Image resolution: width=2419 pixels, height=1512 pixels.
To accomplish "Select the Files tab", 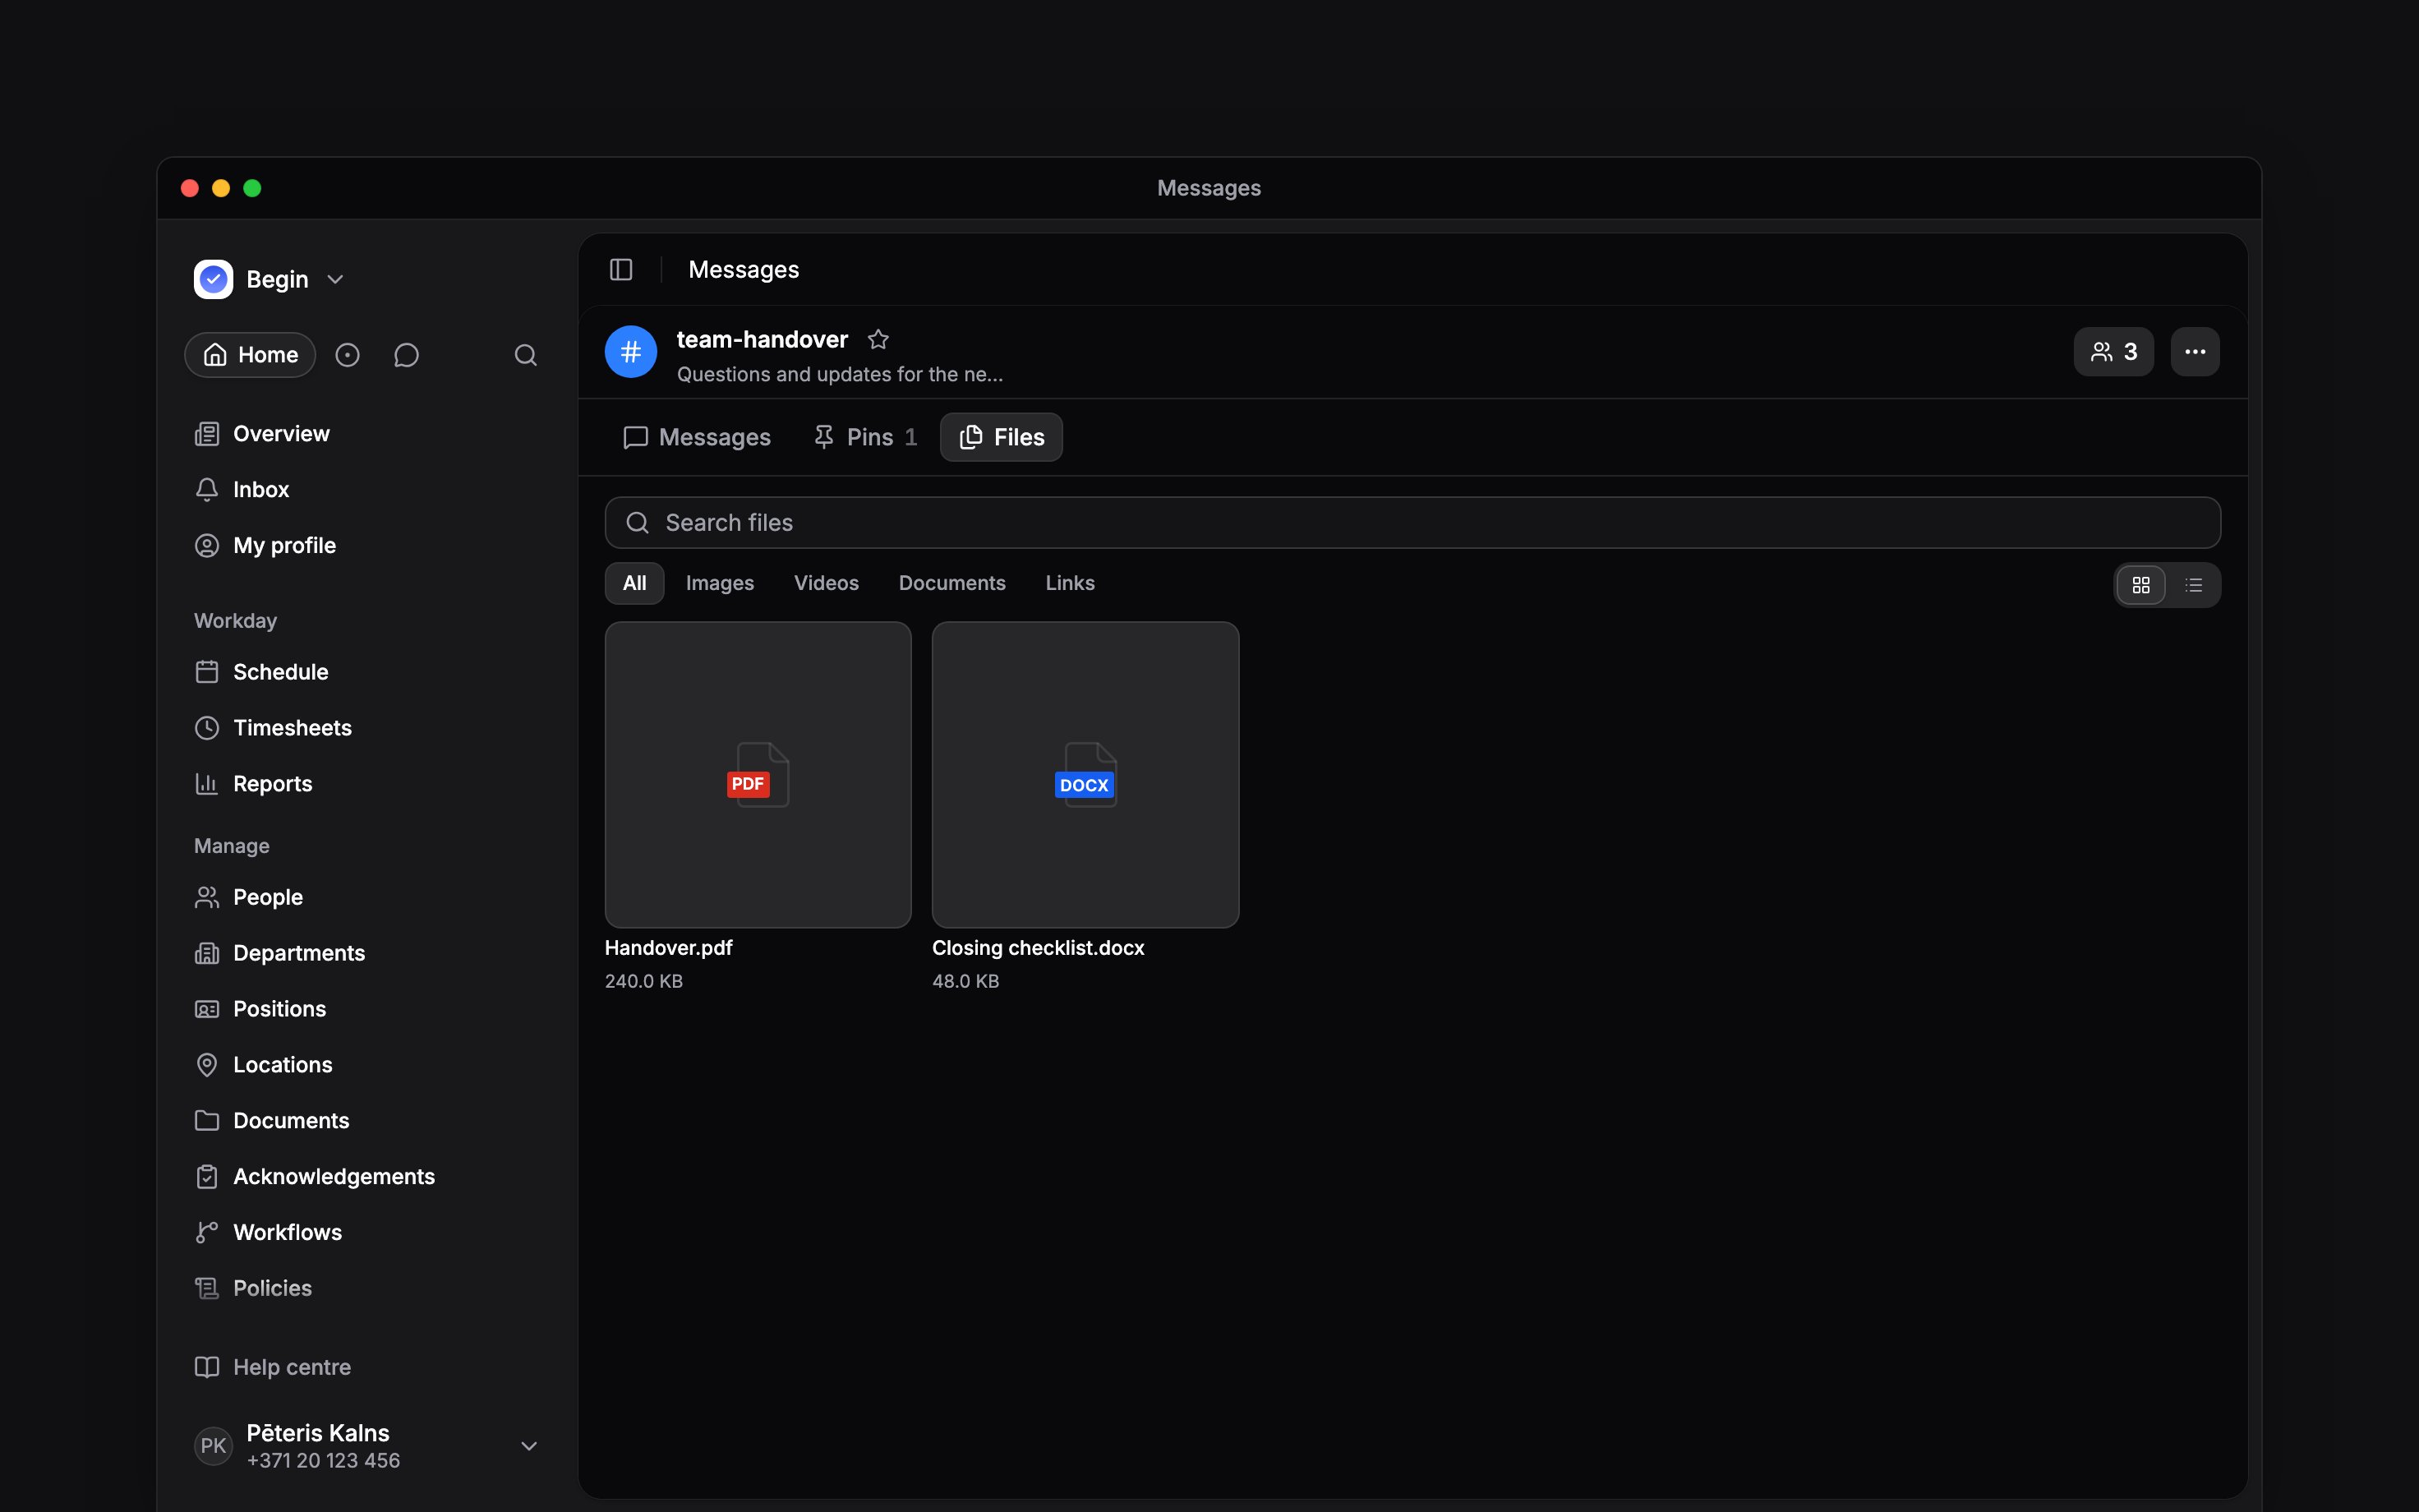I will (1001, 437).
